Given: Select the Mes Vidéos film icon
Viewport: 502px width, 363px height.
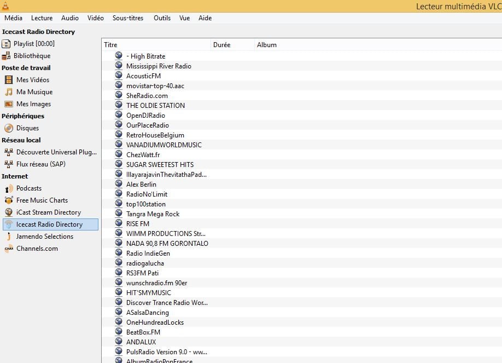Looking at the screenshot, I should tap(9, 80).
